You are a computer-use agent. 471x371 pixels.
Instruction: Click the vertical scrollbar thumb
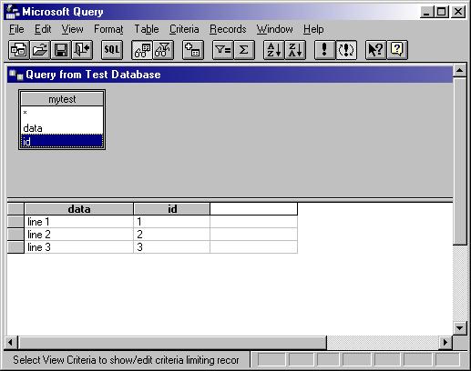pyautogui.click(x=459, y=161)
